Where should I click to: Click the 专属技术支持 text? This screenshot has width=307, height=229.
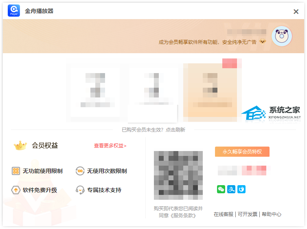point(104,190)
